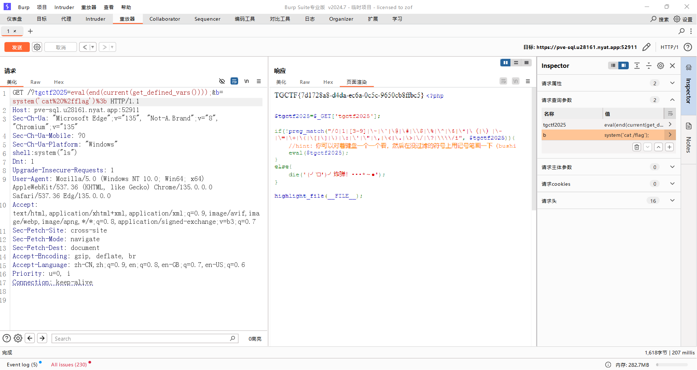Image resolution: width=697 pixels, height=370 pixels.
Task: Select top-bottom request/response layout
Action: coord(516,63)
